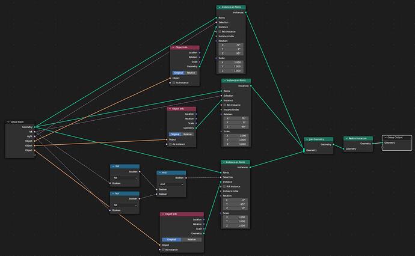Click the Geometry input socket of Join Geometry
Viewport: 415px width, 256px height.
click(304, 150)
